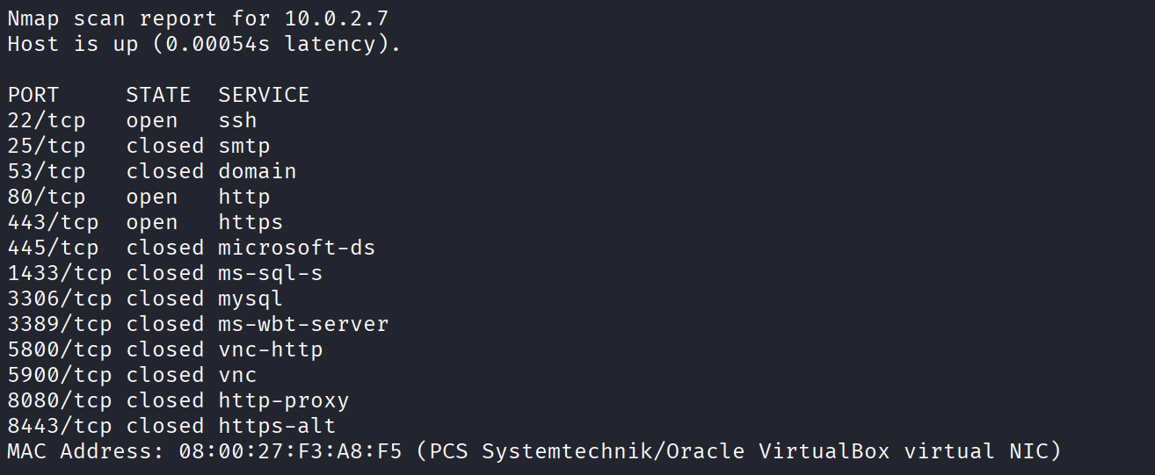The width and height of the screenshot is (1155, 475).
Task: Select the 1433/tcp port entry
Action: [60, 273]
